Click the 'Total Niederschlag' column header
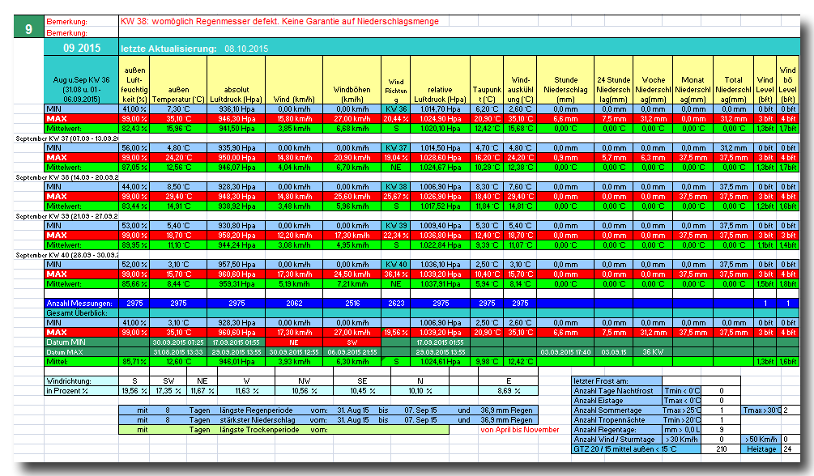 734,80
